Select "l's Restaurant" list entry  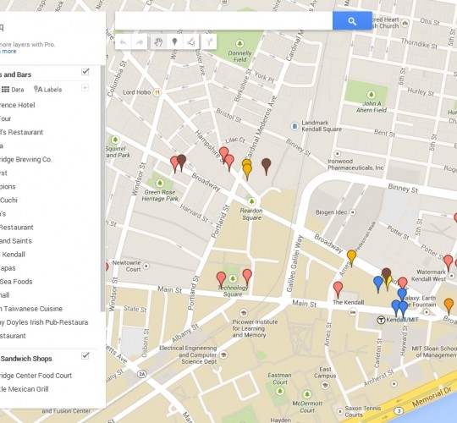click(x=21, y=132)
